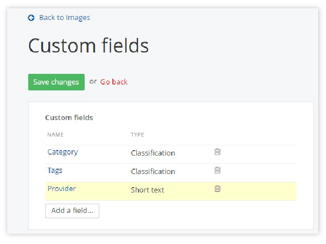
Task: Open the Provider field name link
Action: point(61,189)
